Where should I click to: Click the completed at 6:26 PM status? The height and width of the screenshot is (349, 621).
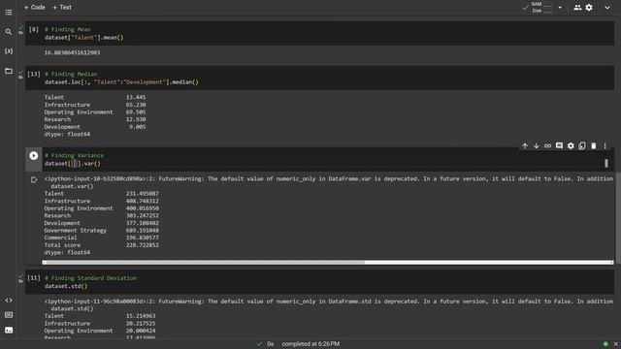pos(310,344)
